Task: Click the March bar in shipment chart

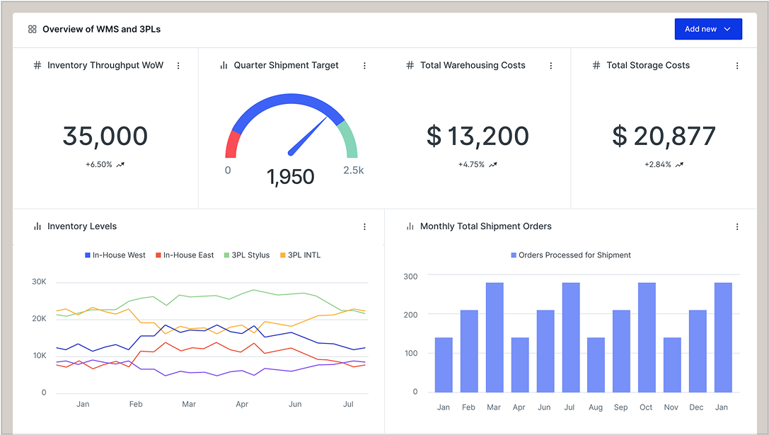Action: pos(495,337)
